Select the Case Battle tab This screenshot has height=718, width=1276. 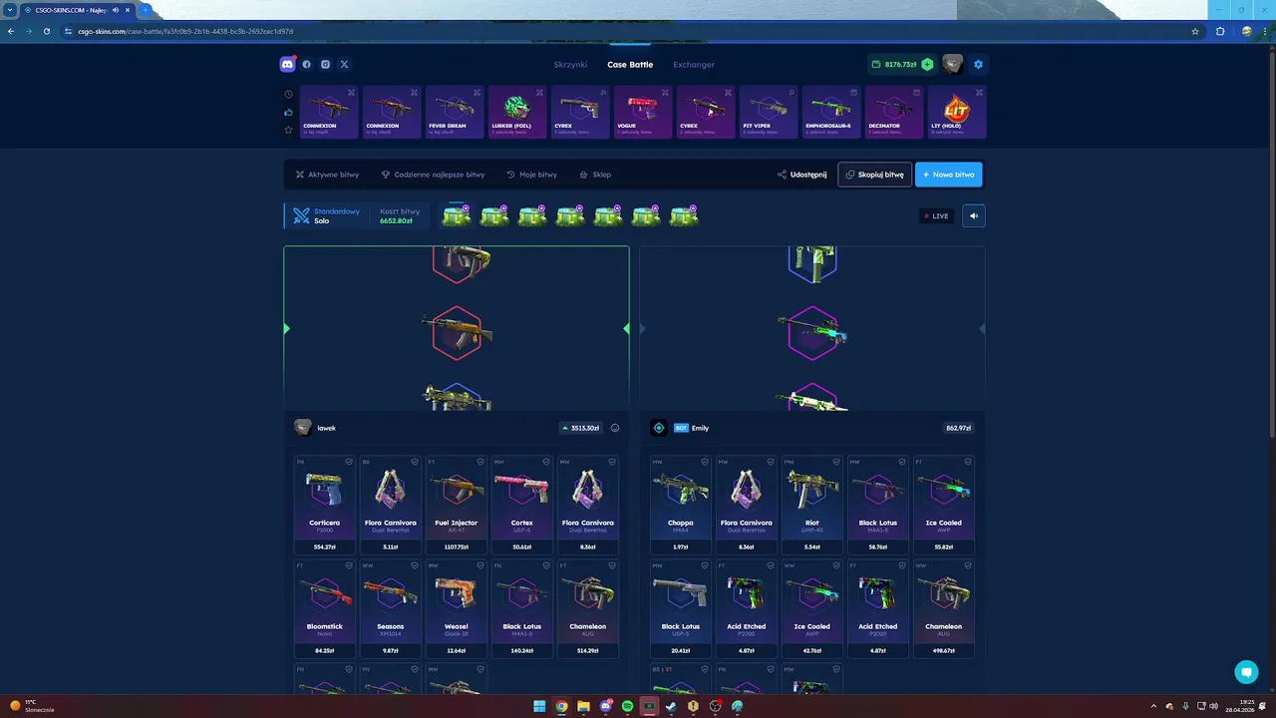(x=630, y=64)
